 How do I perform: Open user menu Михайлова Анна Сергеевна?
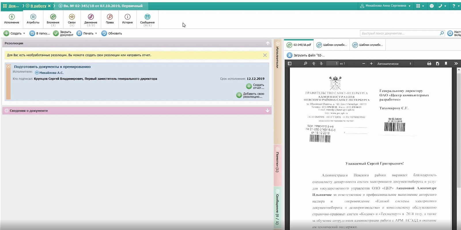(385, 6)
